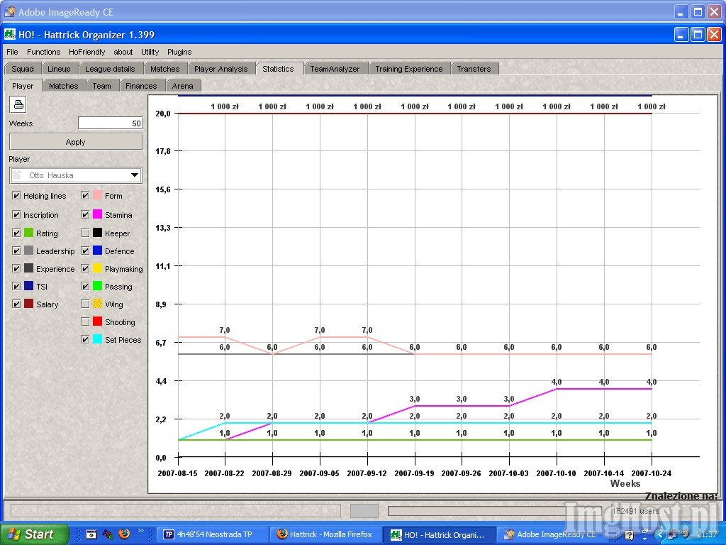This screenshot has height=545, width=726.
Task: Open the Plugins menu
Action: (179, 52)
